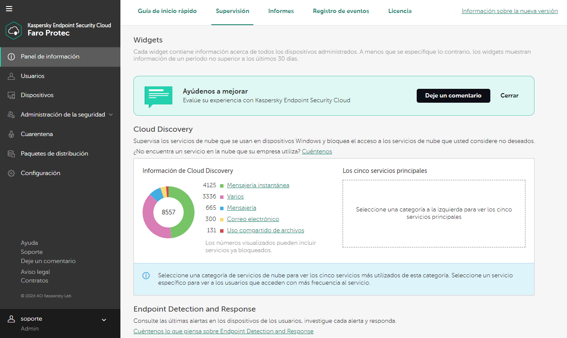
Task: Click Cerrar on the feedback banner
Action: [x=509, y=96]
